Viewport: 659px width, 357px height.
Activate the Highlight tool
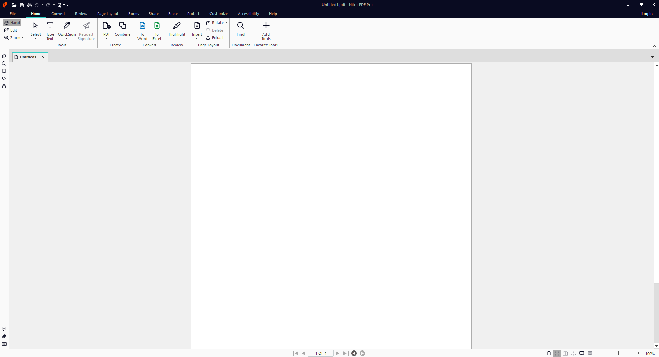177,30
